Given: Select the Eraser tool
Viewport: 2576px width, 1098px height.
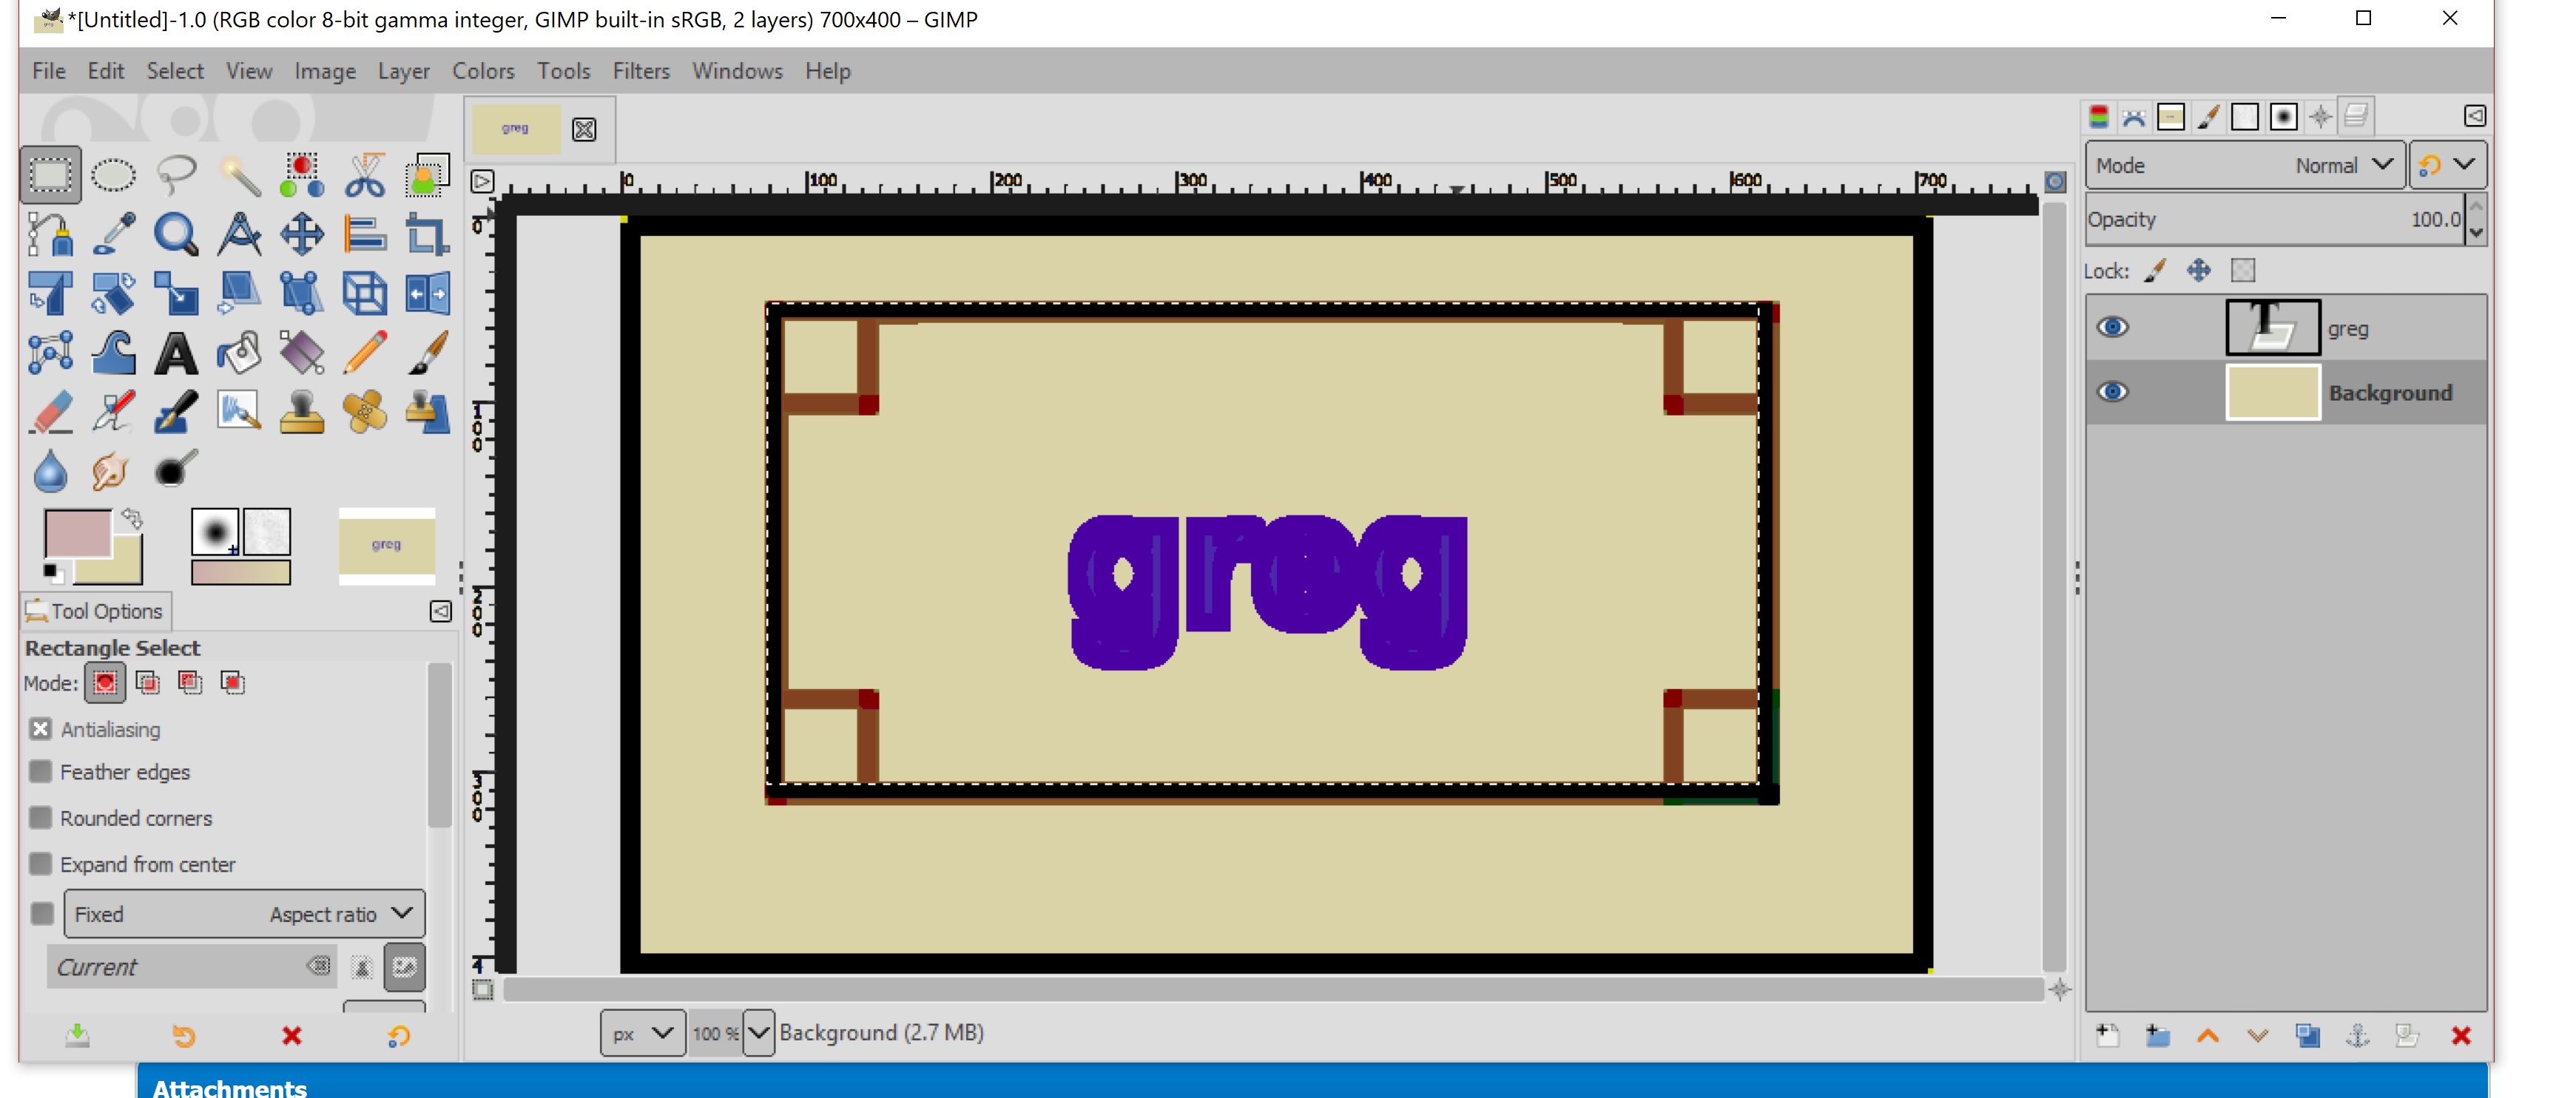Looking at the screenshot, I should [50, 413].
